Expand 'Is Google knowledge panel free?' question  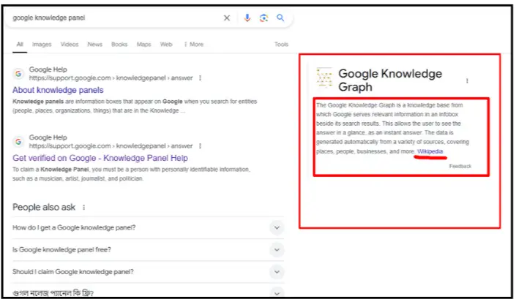(x=148, y=250)
